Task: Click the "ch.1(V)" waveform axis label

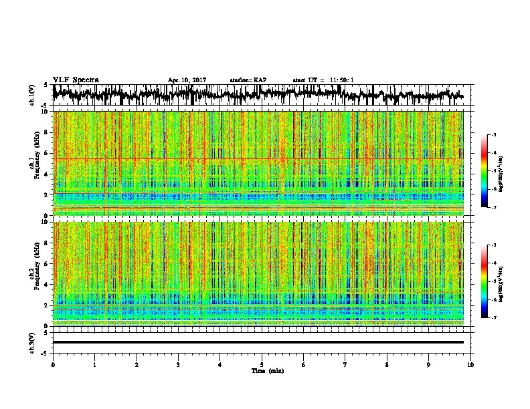Action: point(32,95)
